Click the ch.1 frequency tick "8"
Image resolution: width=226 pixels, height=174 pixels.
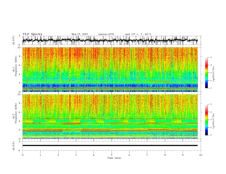(x=20, y=56)
